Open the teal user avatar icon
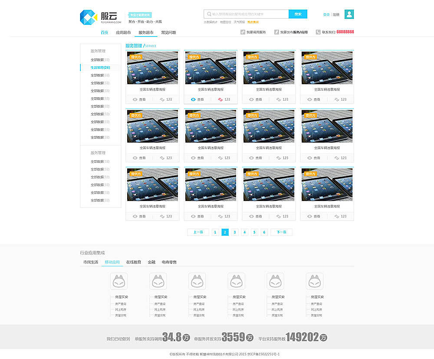Screen dimensions: 434x359 (349, 14)
